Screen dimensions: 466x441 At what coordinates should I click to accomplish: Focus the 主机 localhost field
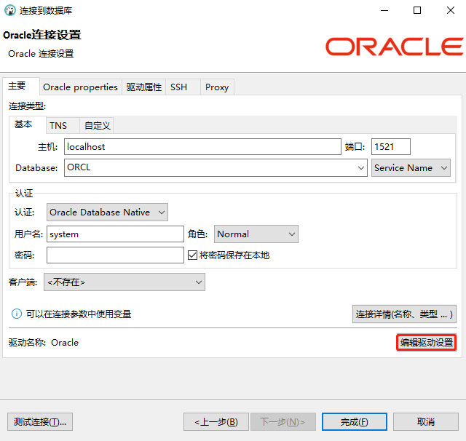[202, 146]
